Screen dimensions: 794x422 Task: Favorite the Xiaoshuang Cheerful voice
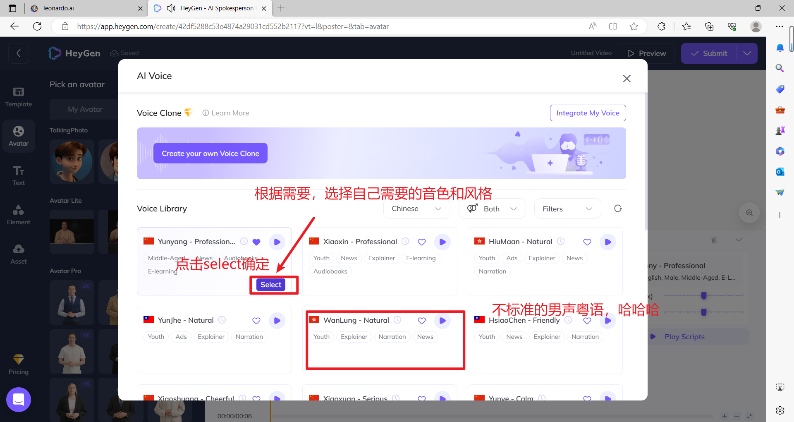coord(256,398)
